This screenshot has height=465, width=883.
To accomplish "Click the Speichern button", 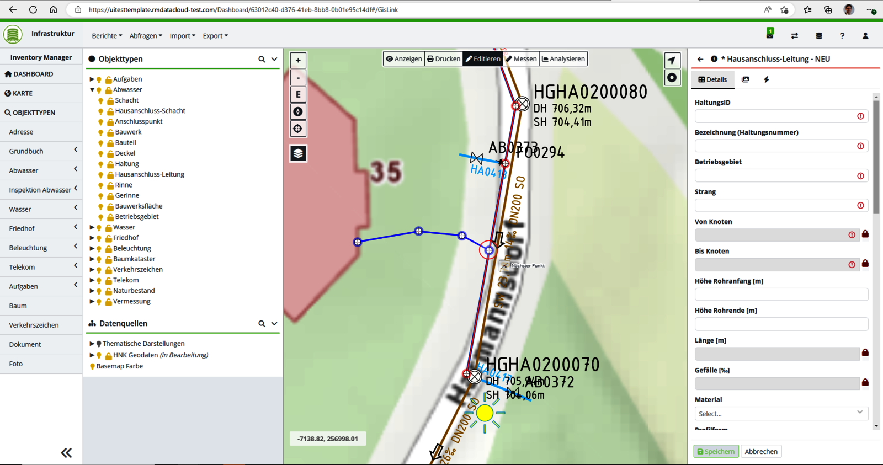I will (716, 451).
